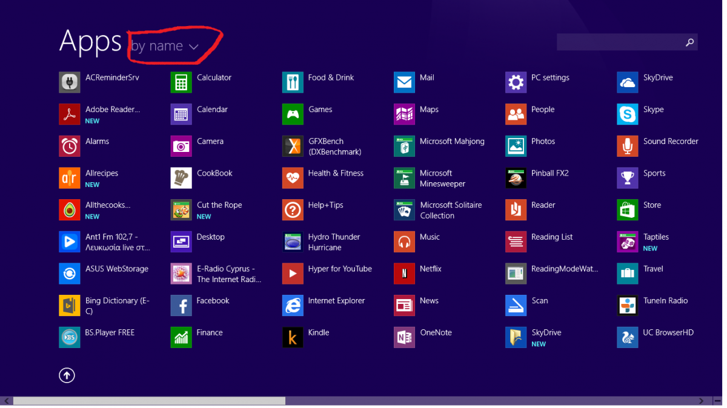Click the 'Apps' heading text
The image size is (727, 408).
pyautogui.click(x=91, y=42)
